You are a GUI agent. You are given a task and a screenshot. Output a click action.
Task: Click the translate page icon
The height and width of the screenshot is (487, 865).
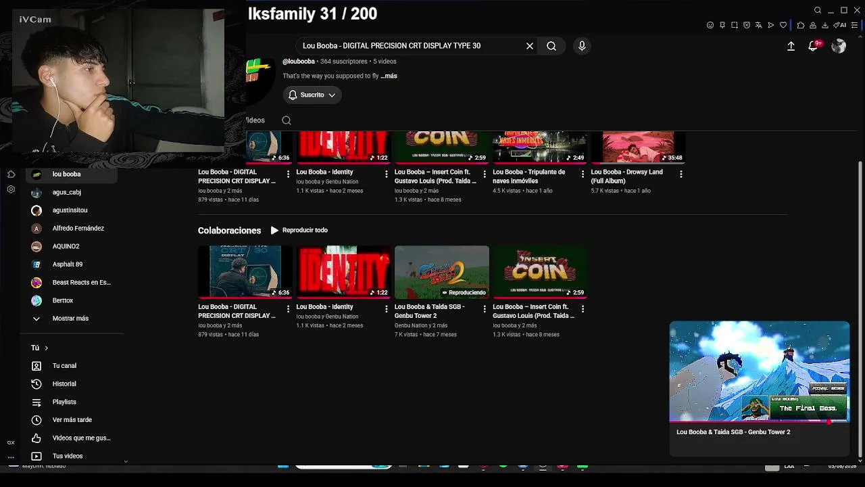pos(759,25)
